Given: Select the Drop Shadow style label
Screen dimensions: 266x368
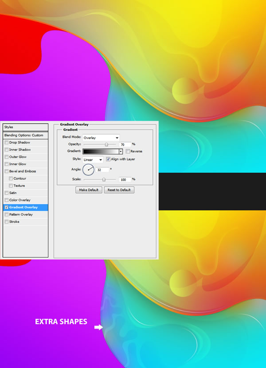Looking at the screenshot, I should tap(20, 143).
